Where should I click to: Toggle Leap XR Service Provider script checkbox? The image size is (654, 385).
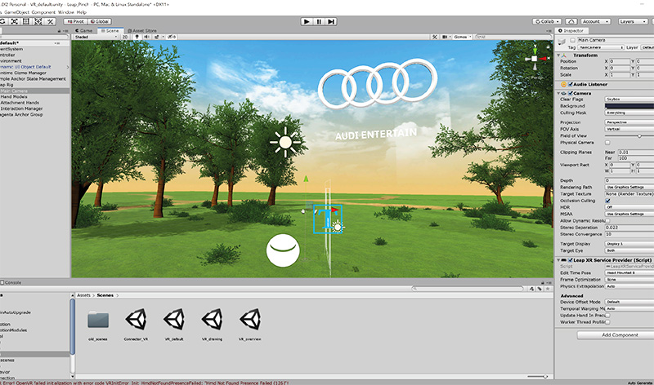(x=570, y=260)
